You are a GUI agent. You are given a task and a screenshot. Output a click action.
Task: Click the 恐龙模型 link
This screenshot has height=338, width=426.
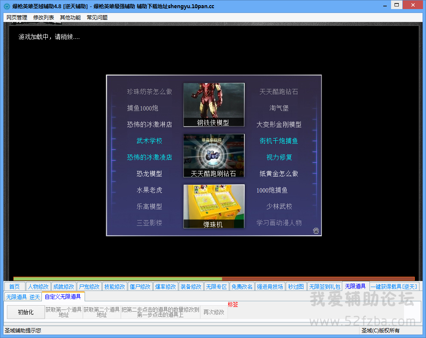pos(149,174)
